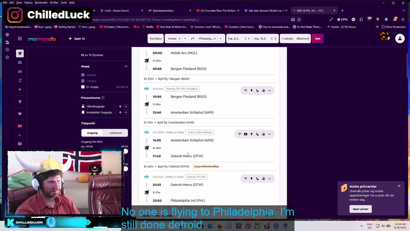This screenshot has height=231, width=410.
Task: Click seat icon on KLM 7474 segment
Action: [x=258, y=179]
